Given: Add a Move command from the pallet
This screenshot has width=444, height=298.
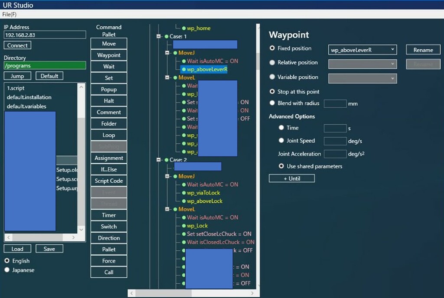Looking at the screenshot, I should [x=109, y=44].
